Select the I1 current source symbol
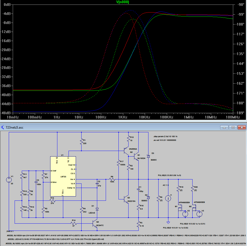The height and width of the screenshot is (246, 247). coord(168,198)
